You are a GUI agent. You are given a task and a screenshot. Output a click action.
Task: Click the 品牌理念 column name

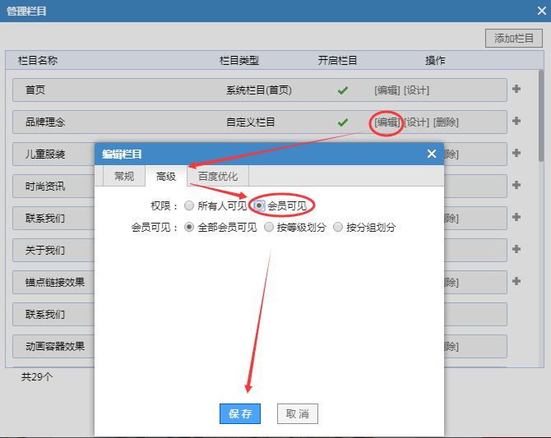click(x=45, y=122)
